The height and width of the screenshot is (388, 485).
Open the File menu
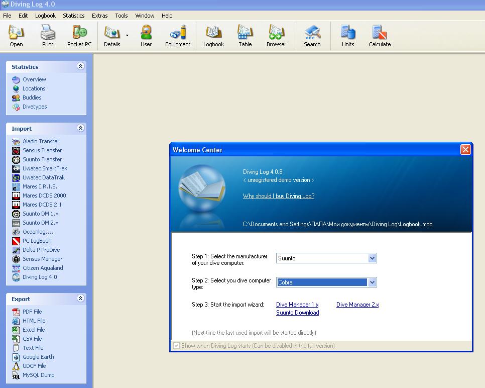click(7, 16)
